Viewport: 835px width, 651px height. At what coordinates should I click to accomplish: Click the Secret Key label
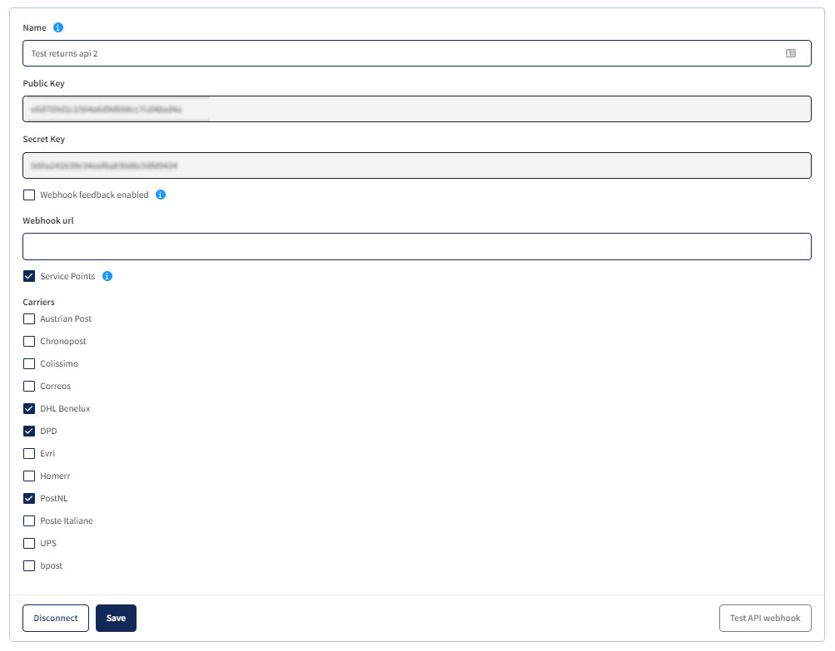pyautogui.click(x=43, y=140)
